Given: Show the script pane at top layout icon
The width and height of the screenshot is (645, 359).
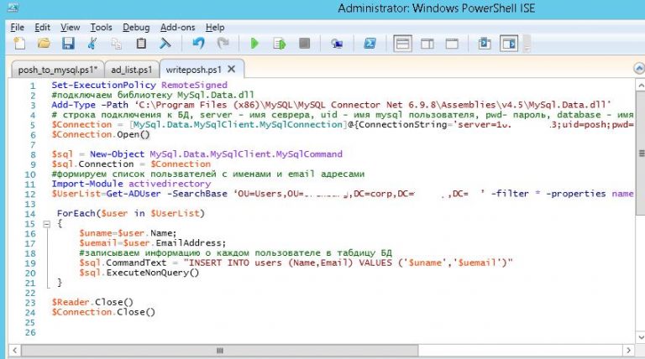Looking at the screenshot, I should click(x=403, y=44).
